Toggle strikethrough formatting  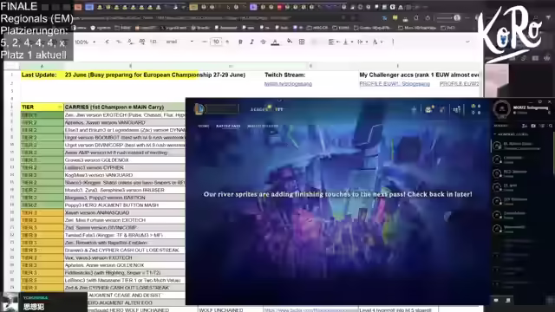click(x=263, y=42)
